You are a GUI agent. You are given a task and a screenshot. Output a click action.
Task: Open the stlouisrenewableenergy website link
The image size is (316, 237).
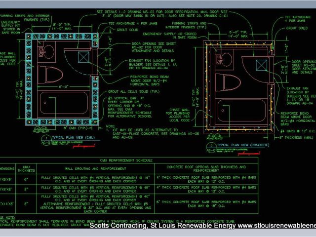[277, 226]
